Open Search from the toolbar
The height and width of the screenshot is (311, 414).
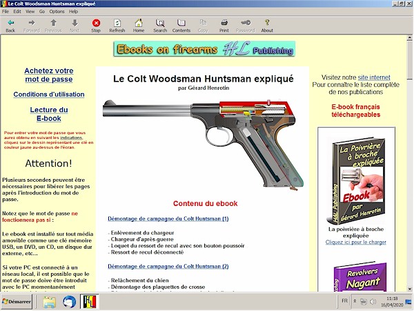click(x=160, y=26)
